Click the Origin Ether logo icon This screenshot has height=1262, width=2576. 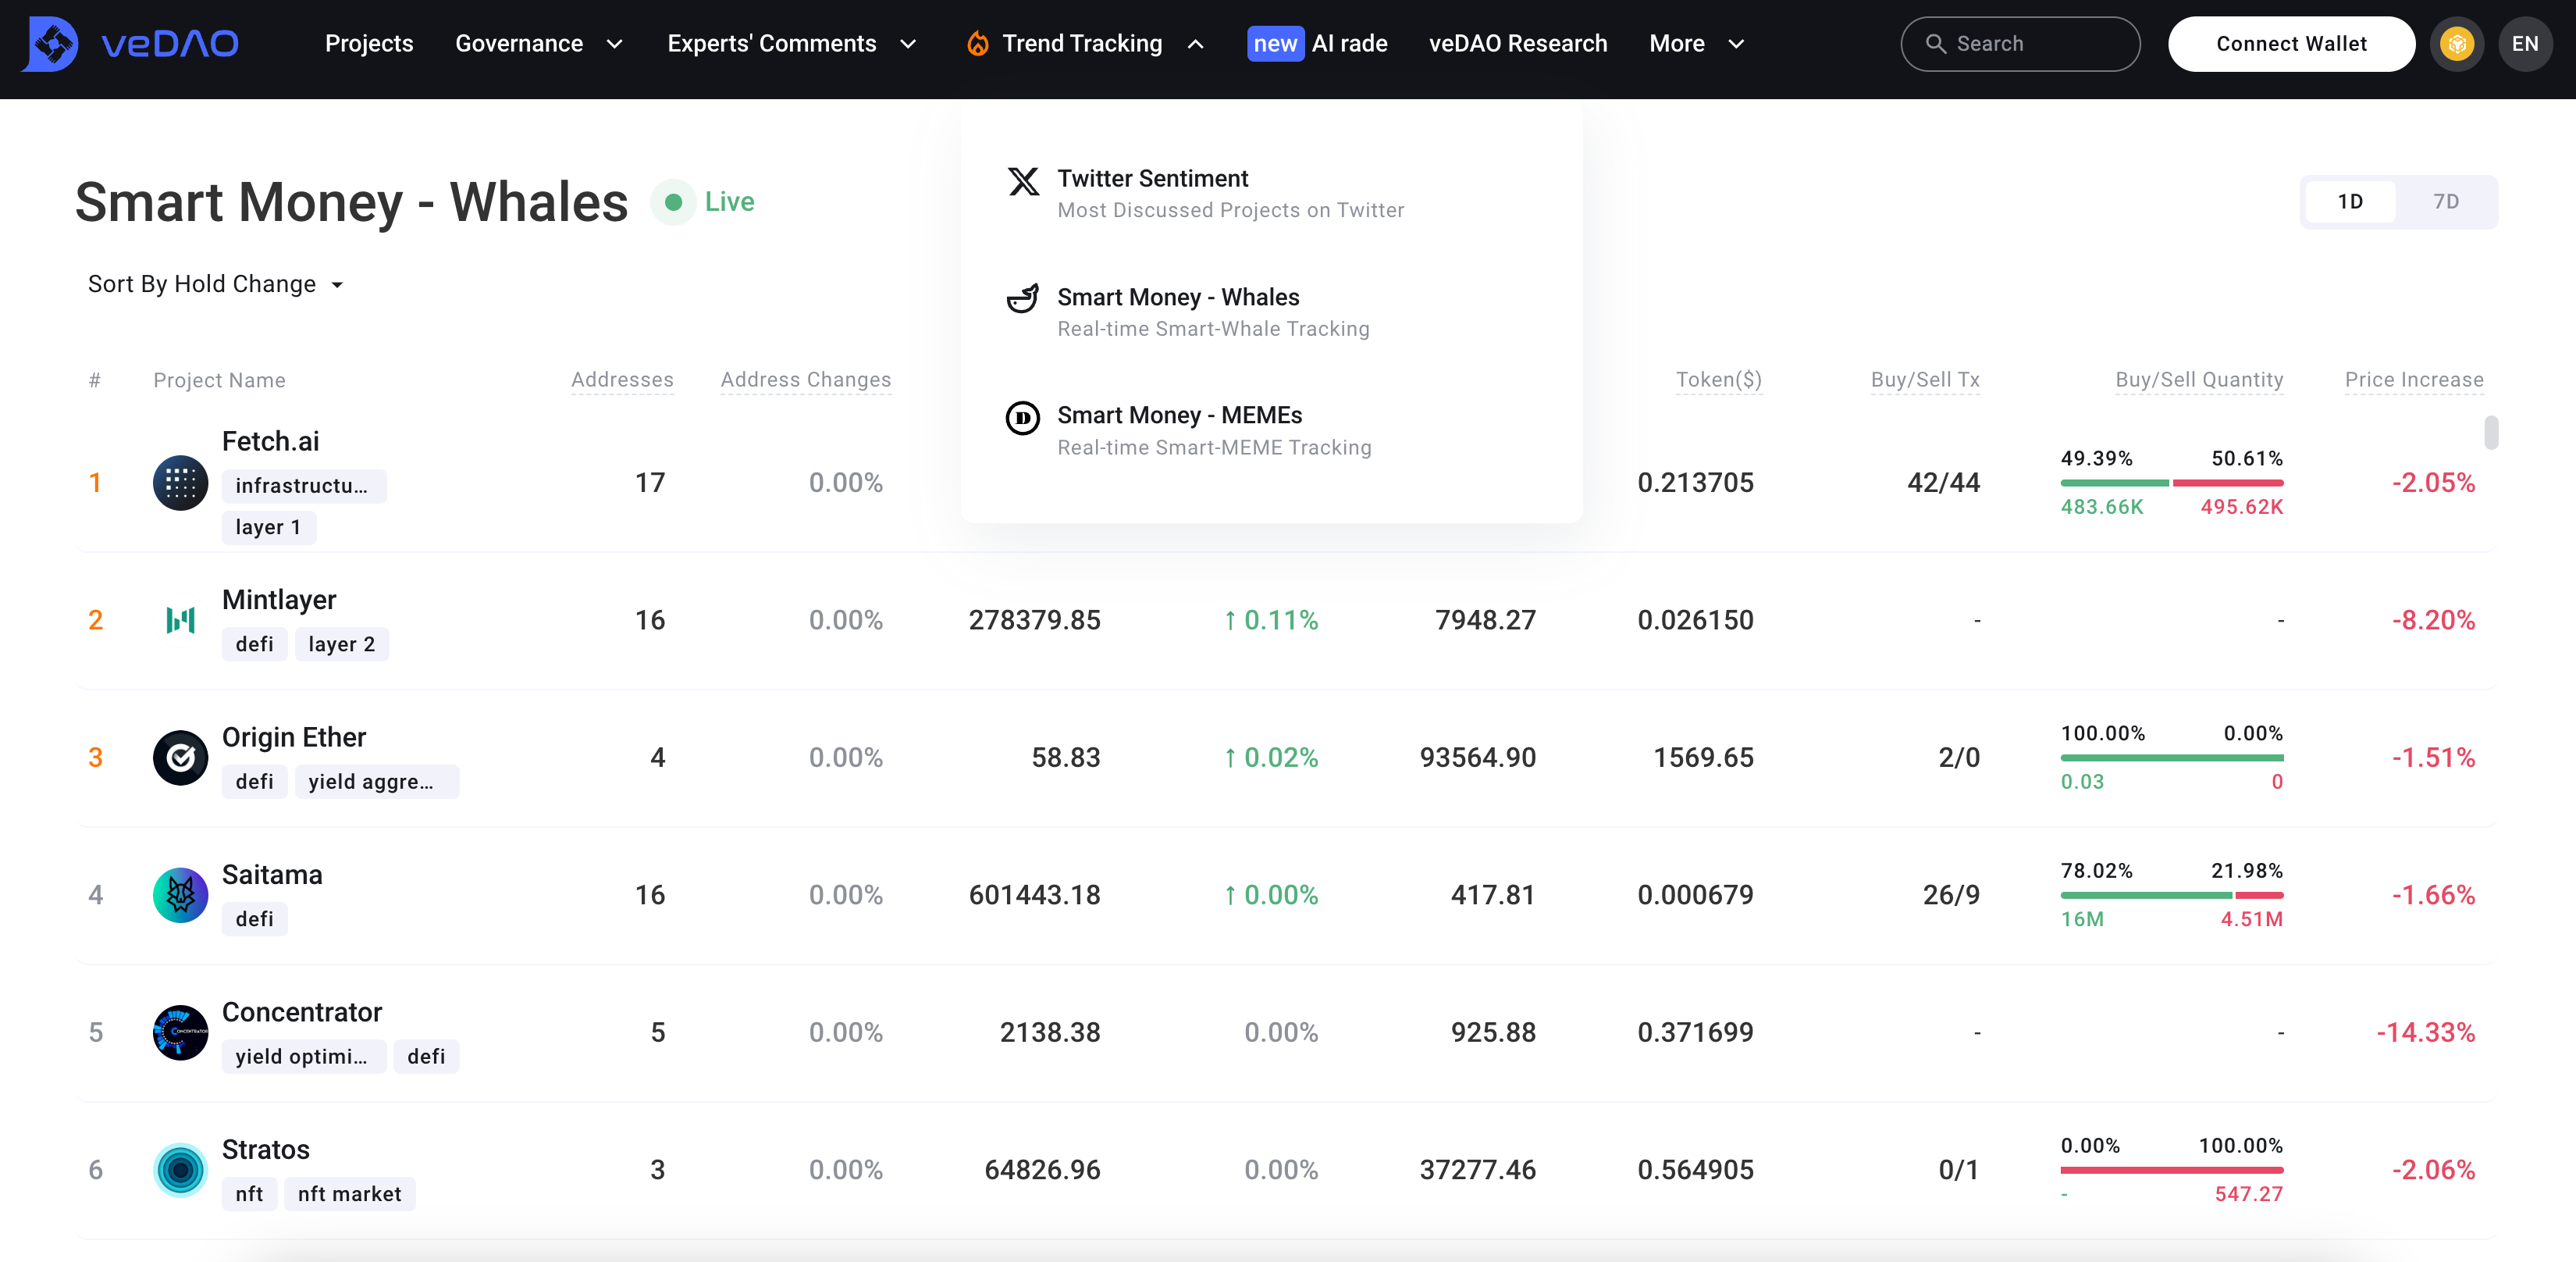[x=180, y=758]
